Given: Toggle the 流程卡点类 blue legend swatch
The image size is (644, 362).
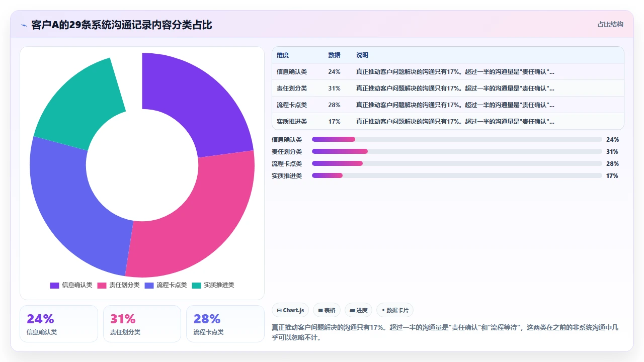Looking at the screenshot, I should (x=149, y=285).
